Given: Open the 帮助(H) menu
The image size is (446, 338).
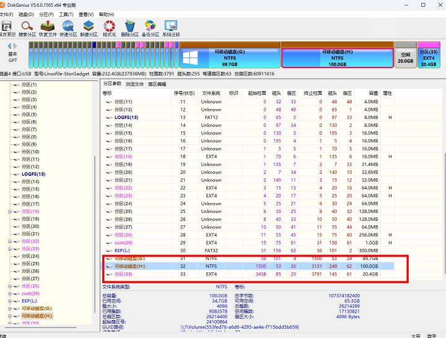Looking at the screenshot, I should point(107,14).
